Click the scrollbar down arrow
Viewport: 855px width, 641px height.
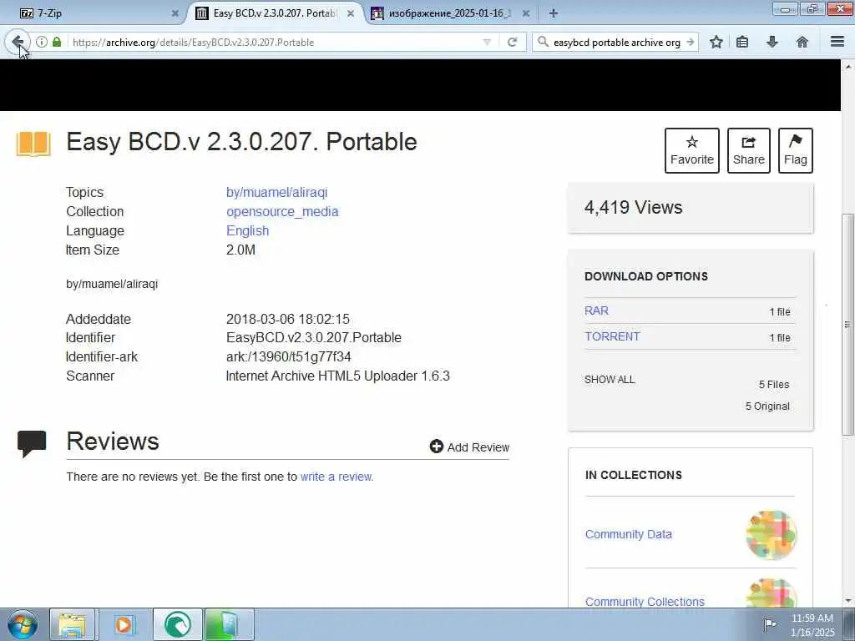(848, 601)
